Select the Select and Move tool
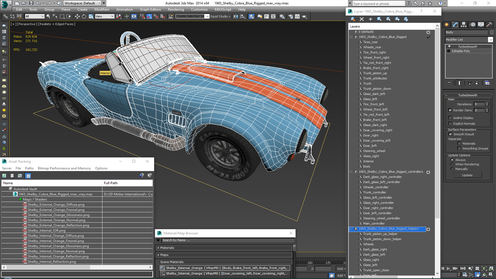The image size is (496, 279). coord(77,16)
